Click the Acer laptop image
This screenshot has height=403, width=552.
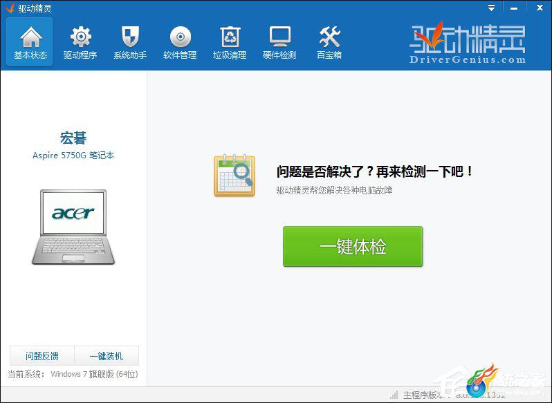coord(73,227)
